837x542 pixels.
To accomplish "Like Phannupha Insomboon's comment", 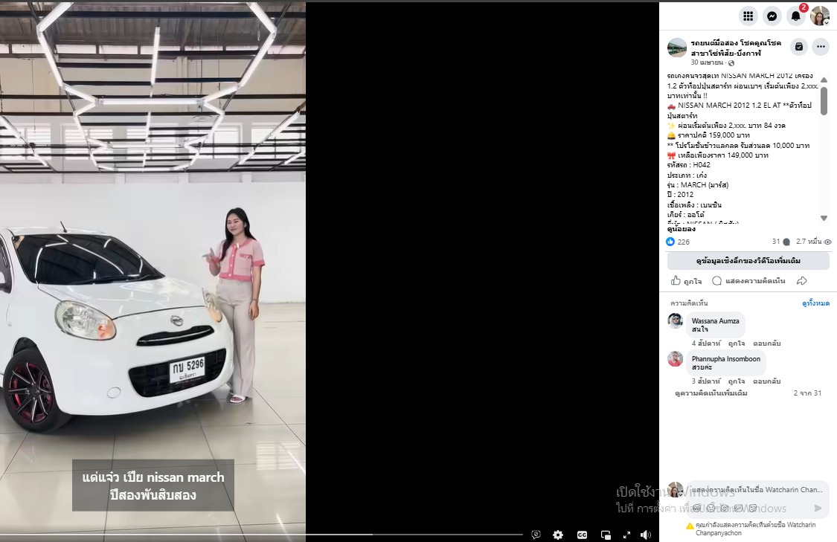I will click(737, 381).
